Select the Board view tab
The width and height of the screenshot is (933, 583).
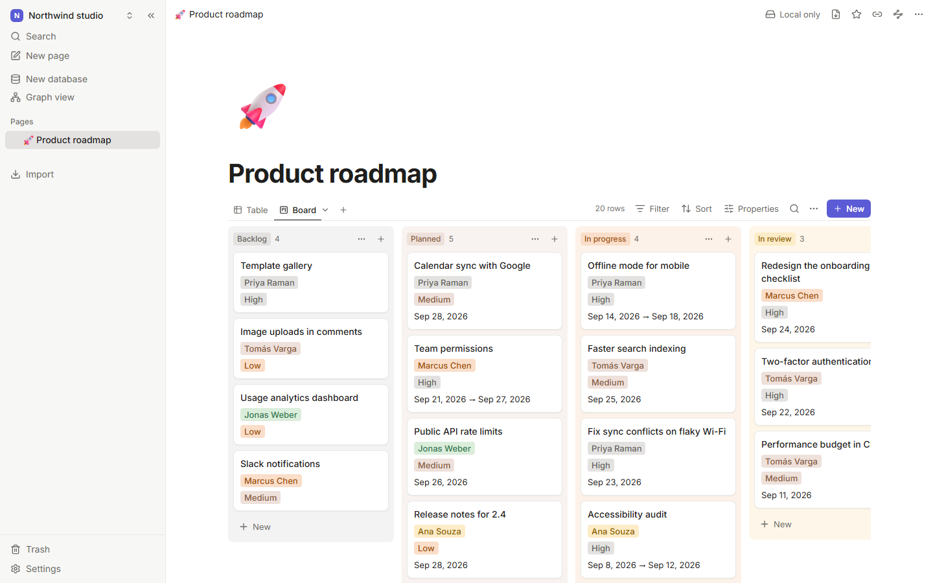click(x=298, y=210)
